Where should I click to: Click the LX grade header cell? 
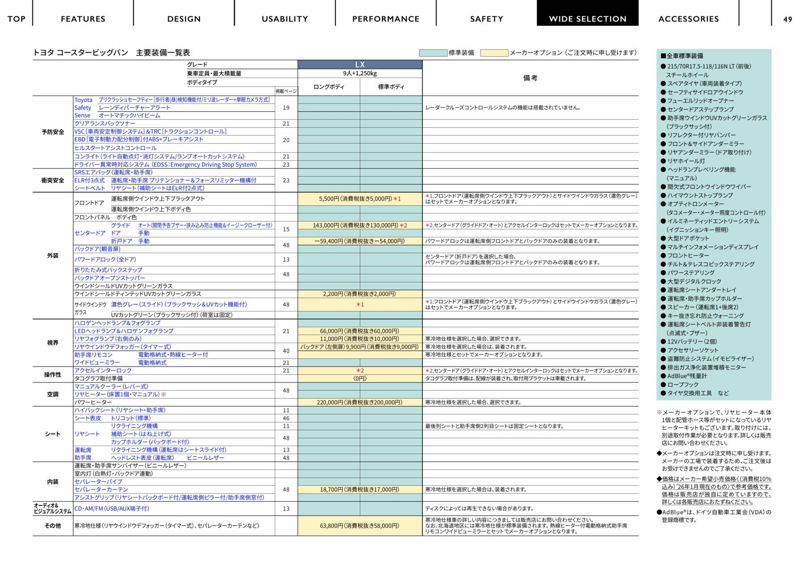point(360,65)
